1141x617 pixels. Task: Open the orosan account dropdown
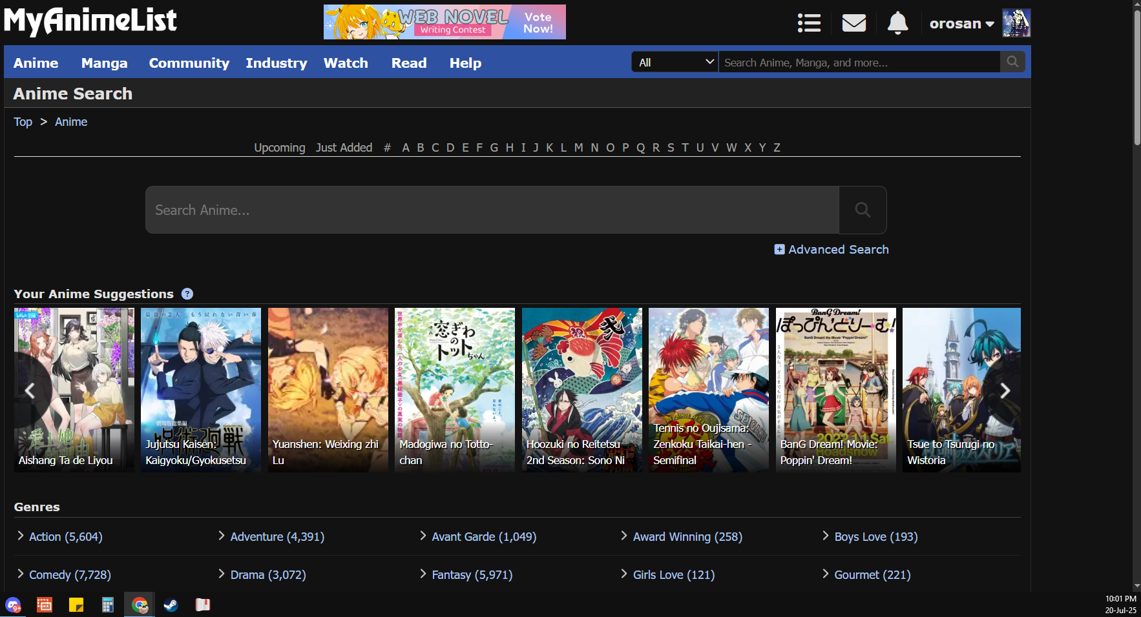coord(961,24)
